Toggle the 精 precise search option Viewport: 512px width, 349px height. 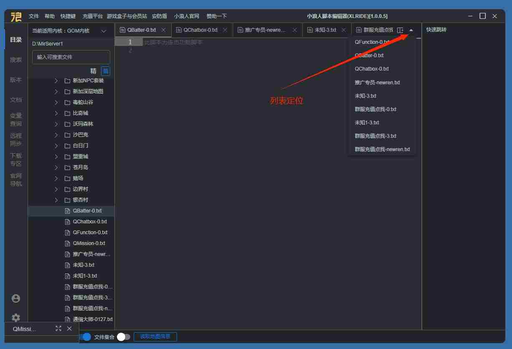pyautogui.click(x=93, y=71)
